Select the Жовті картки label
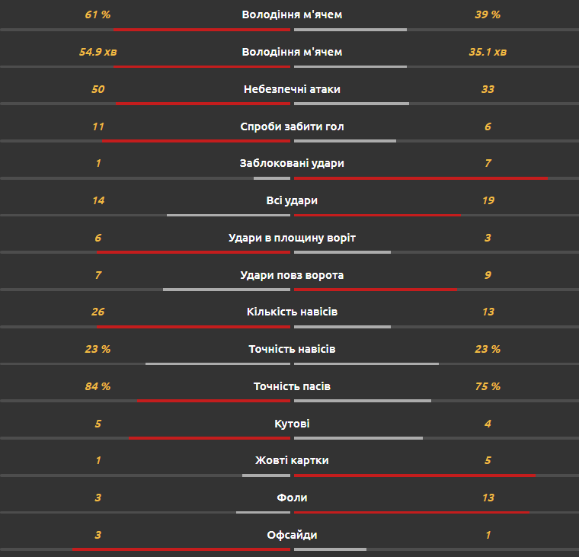Screen dimensions: 579x557 pos(292,460)
